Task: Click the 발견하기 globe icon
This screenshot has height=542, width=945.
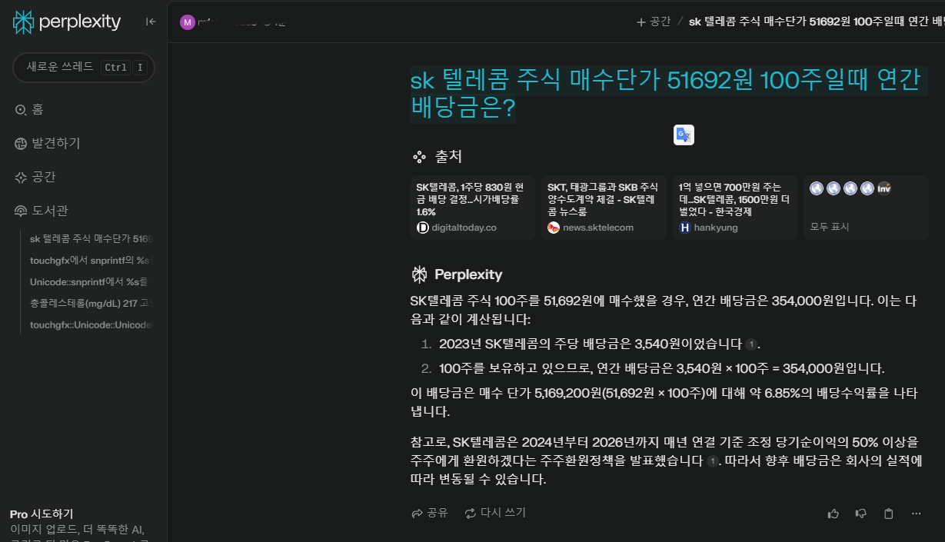Action: pyautogui.click(x=21, y=144)
